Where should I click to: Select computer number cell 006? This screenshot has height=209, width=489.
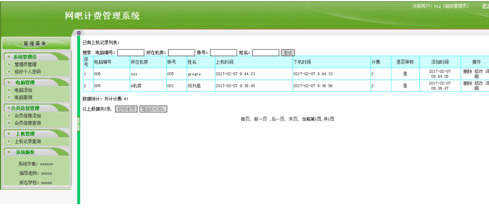111,74
